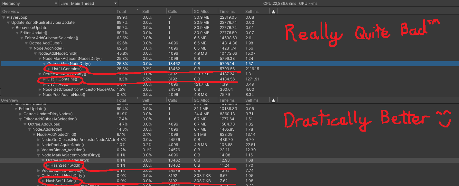Expand List`1.Contains() row with 5793.56 ms

(49, 69)
